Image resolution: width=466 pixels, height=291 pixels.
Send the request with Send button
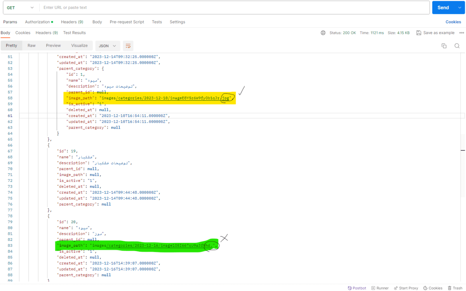(443, 8)
